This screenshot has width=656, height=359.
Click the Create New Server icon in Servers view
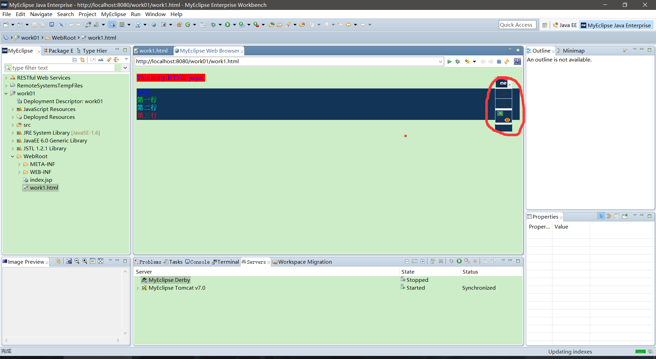[433, 261]
